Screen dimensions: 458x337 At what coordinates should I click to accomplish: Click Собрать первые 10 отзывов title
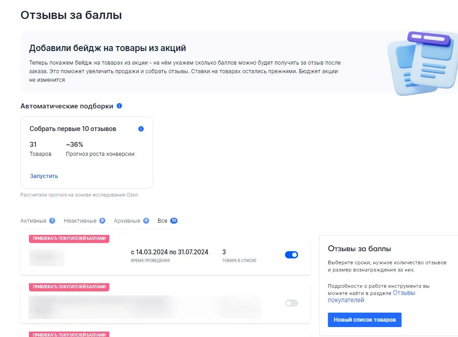(73, 129)
